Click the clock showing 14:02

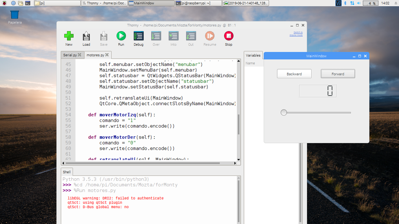pyautogui.click(x=385, y=3)
